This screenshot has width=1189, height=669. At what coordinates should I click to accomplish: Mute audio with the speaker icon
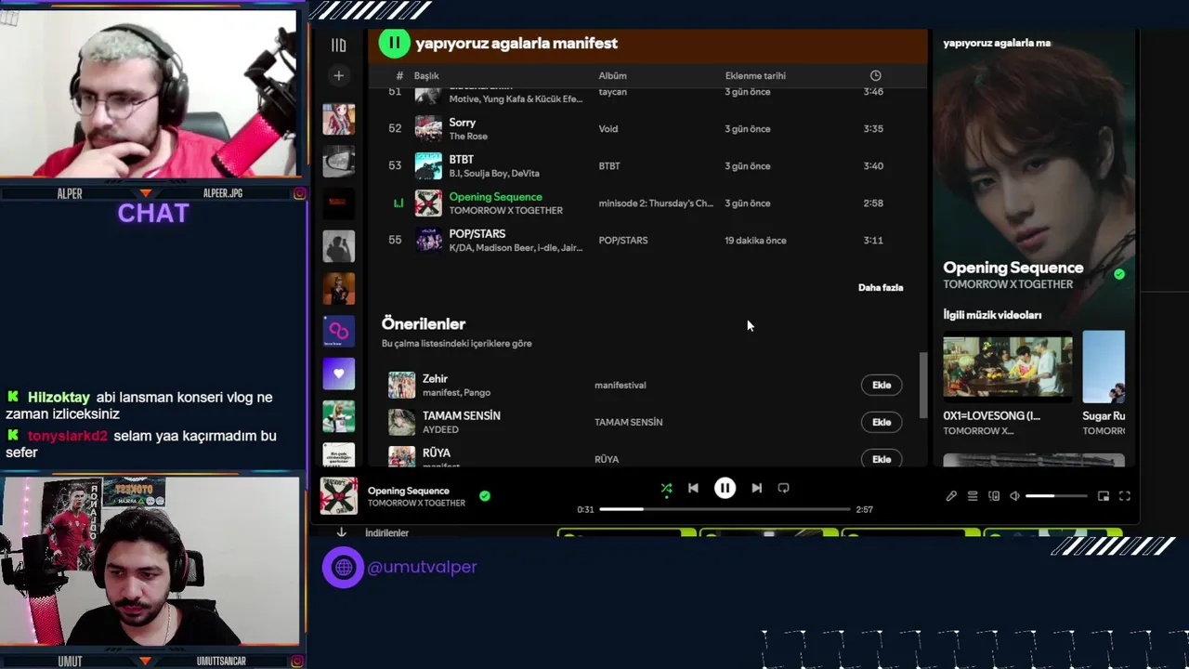click(x=1014, y=496)
